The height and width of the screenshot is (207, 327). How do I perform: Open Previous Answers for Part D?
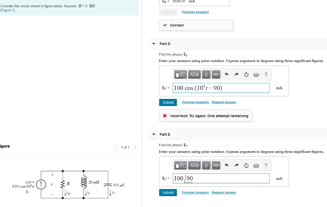coord(195,102)
